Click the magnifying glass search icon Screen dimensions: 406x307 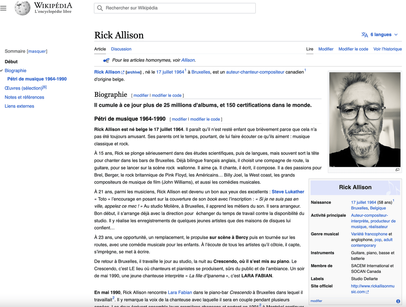tap(100, 8)
